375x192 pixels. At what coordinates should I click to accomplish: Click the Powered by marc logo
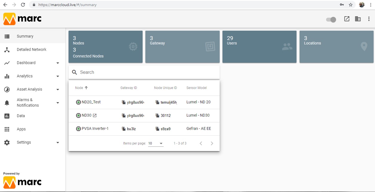click(x=22, y=182)
